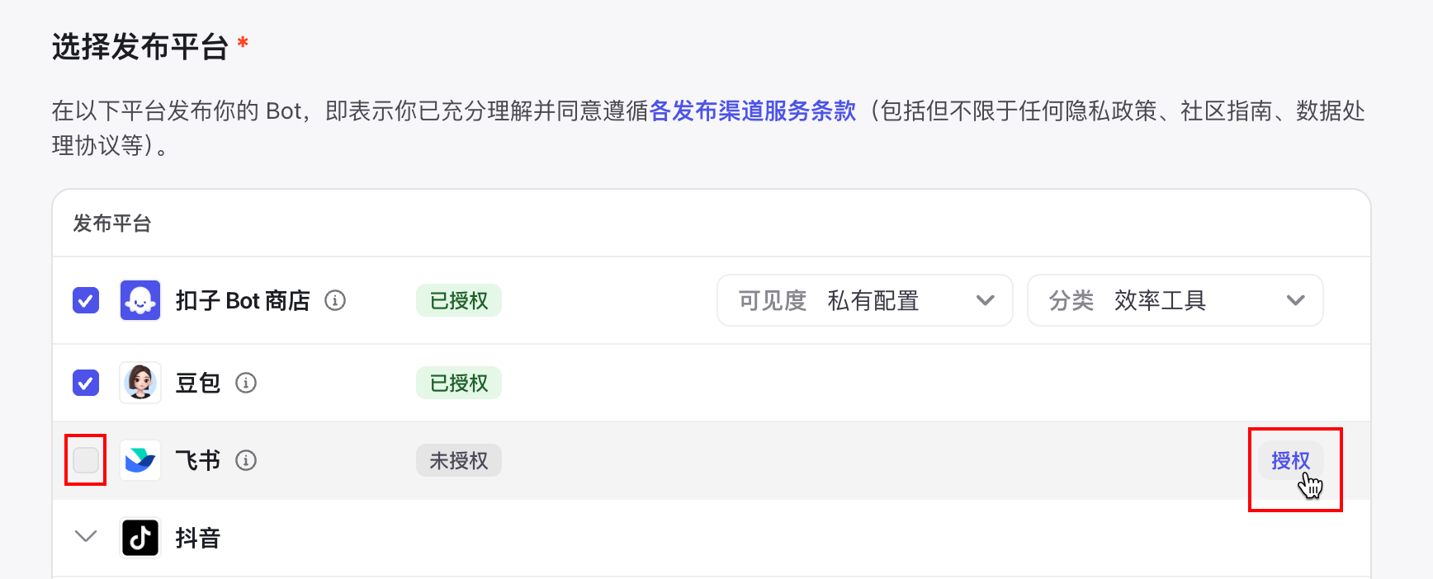
Task: Click the 扣子 Bot 商店 ghost icon
Action: 140,300
